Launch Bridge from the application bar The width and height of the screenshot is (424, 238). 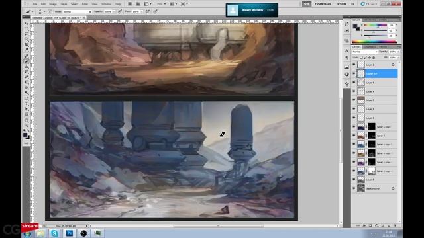[130, 4]
